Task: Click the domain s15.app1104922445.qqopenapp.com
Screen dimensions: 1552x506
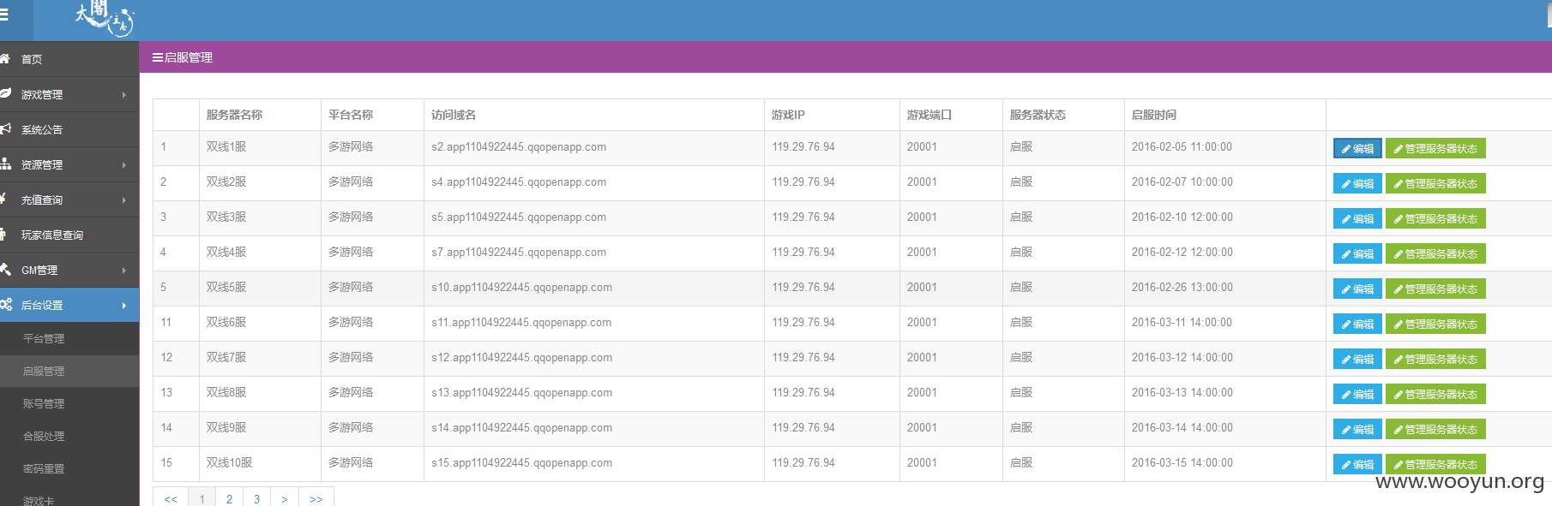Action: click(521, 463)
